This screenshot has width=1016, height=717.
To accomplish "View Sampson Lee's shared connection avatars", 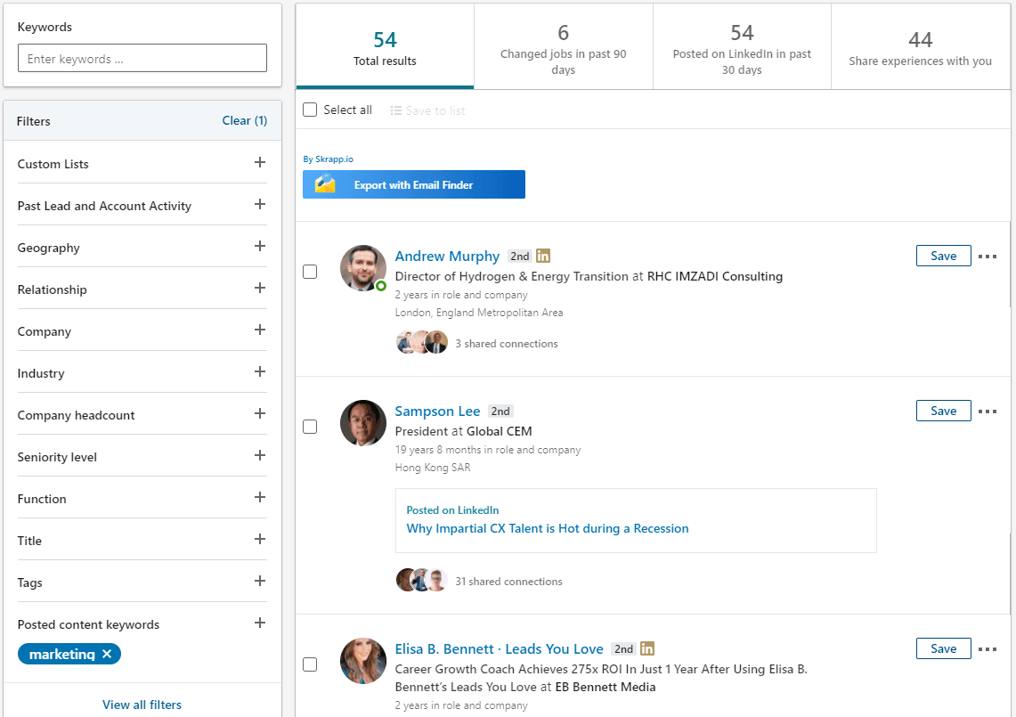I will click(x=422, y=580).
